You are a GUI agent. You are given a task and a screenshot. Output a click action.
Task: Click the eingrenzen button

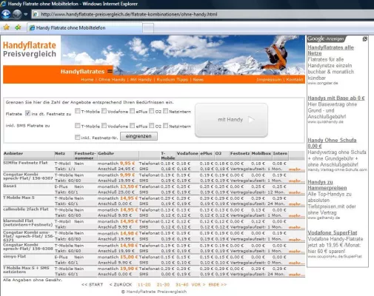point(138,136)
